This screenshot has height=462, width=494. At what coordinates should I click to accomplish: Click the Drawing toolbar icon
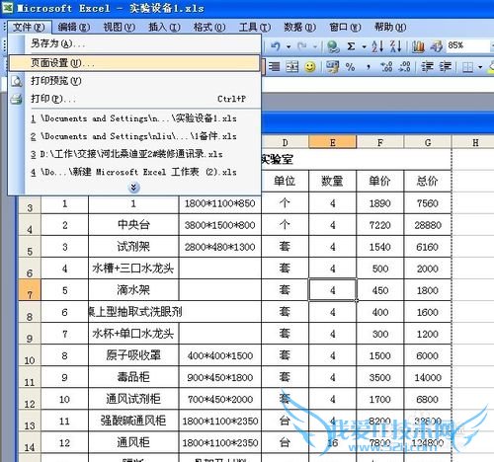pyautogui.click(x=437, y=46)
